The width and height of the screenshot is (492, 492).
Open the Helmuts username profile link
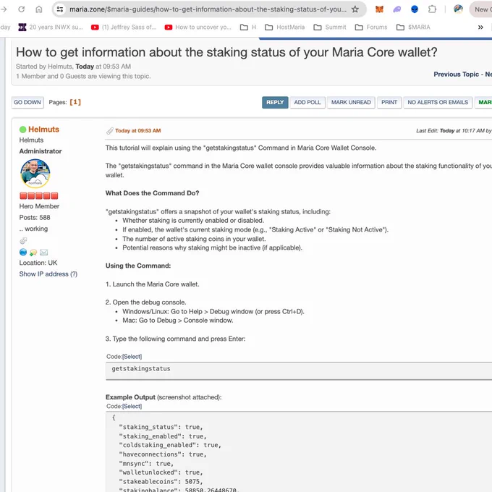(x=43, y=130)
